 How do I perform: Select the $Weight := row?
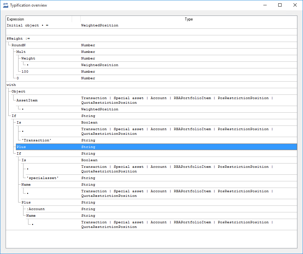pyautogui.click(x=18, y=39)
